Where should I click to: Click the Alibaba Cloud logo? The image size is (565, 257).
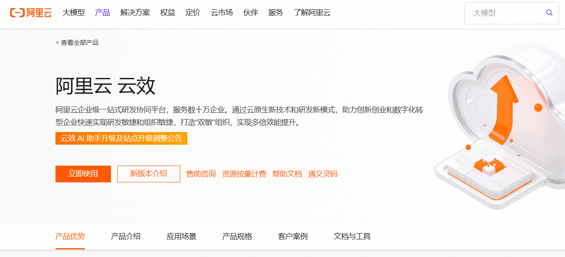[31, 13]
